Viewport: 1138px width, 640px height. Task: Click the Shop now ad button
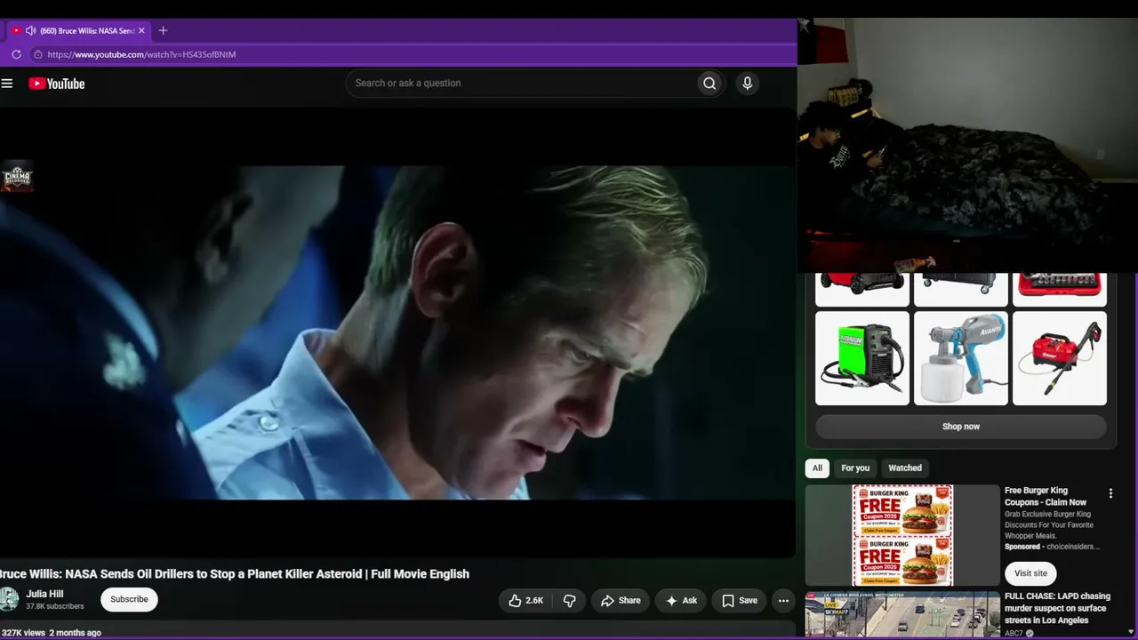point(961,427)
